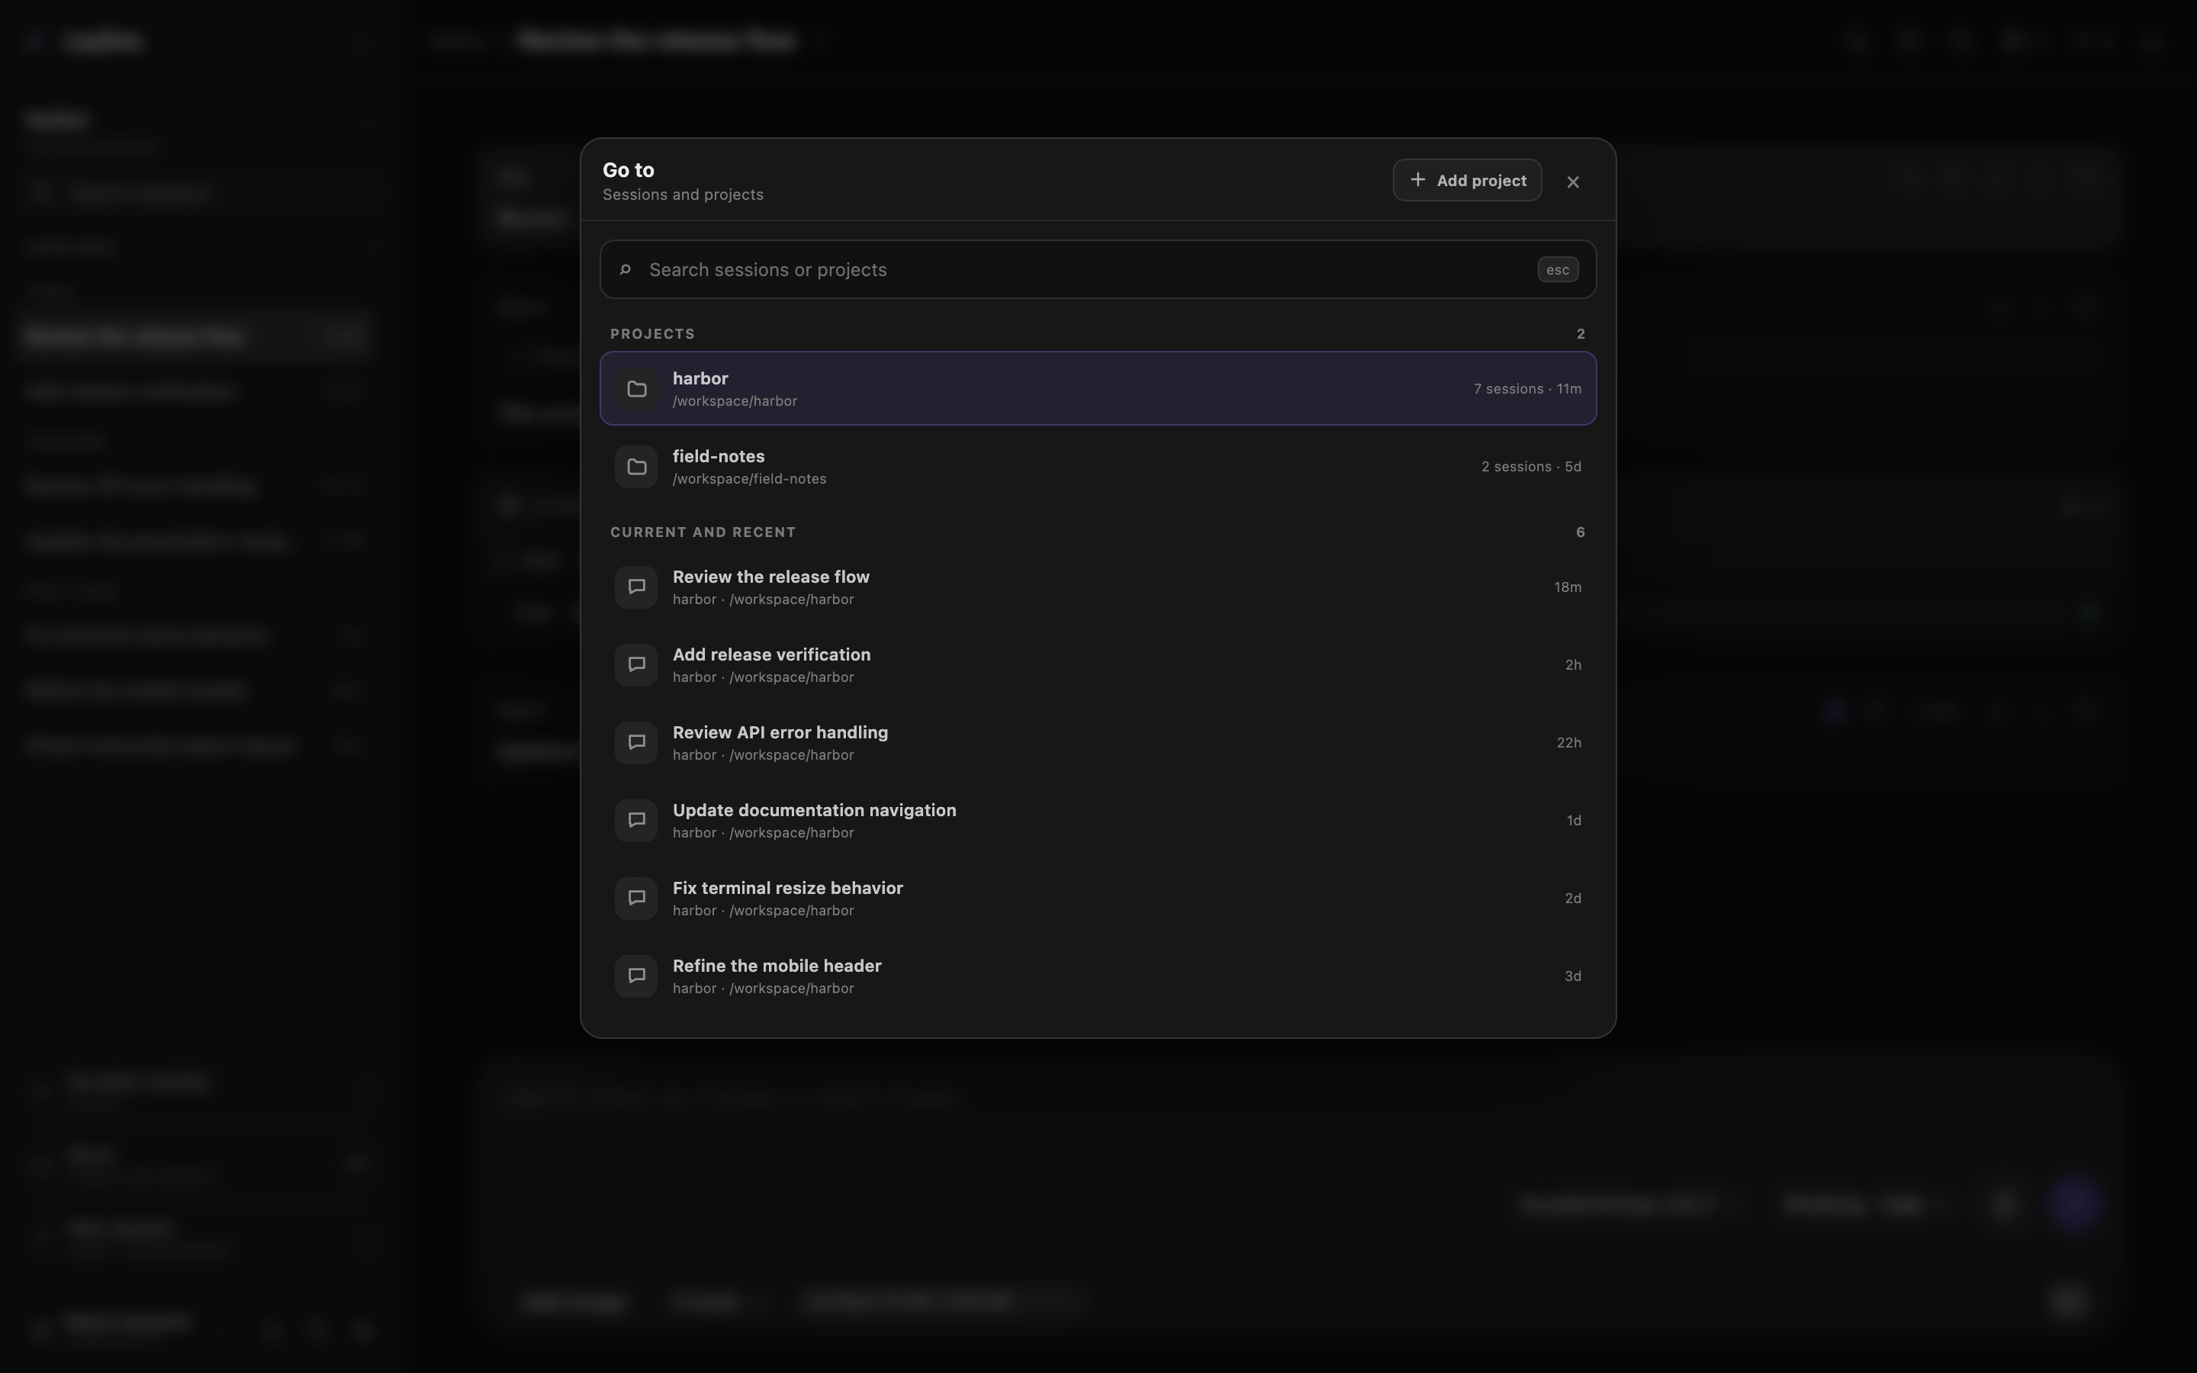Open the field-notes project row
The image size is (2197, 1373).
(1098, 467)
